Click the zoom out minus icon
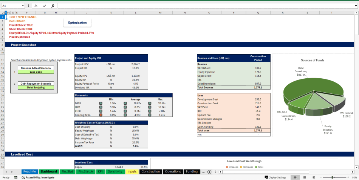 321,177
